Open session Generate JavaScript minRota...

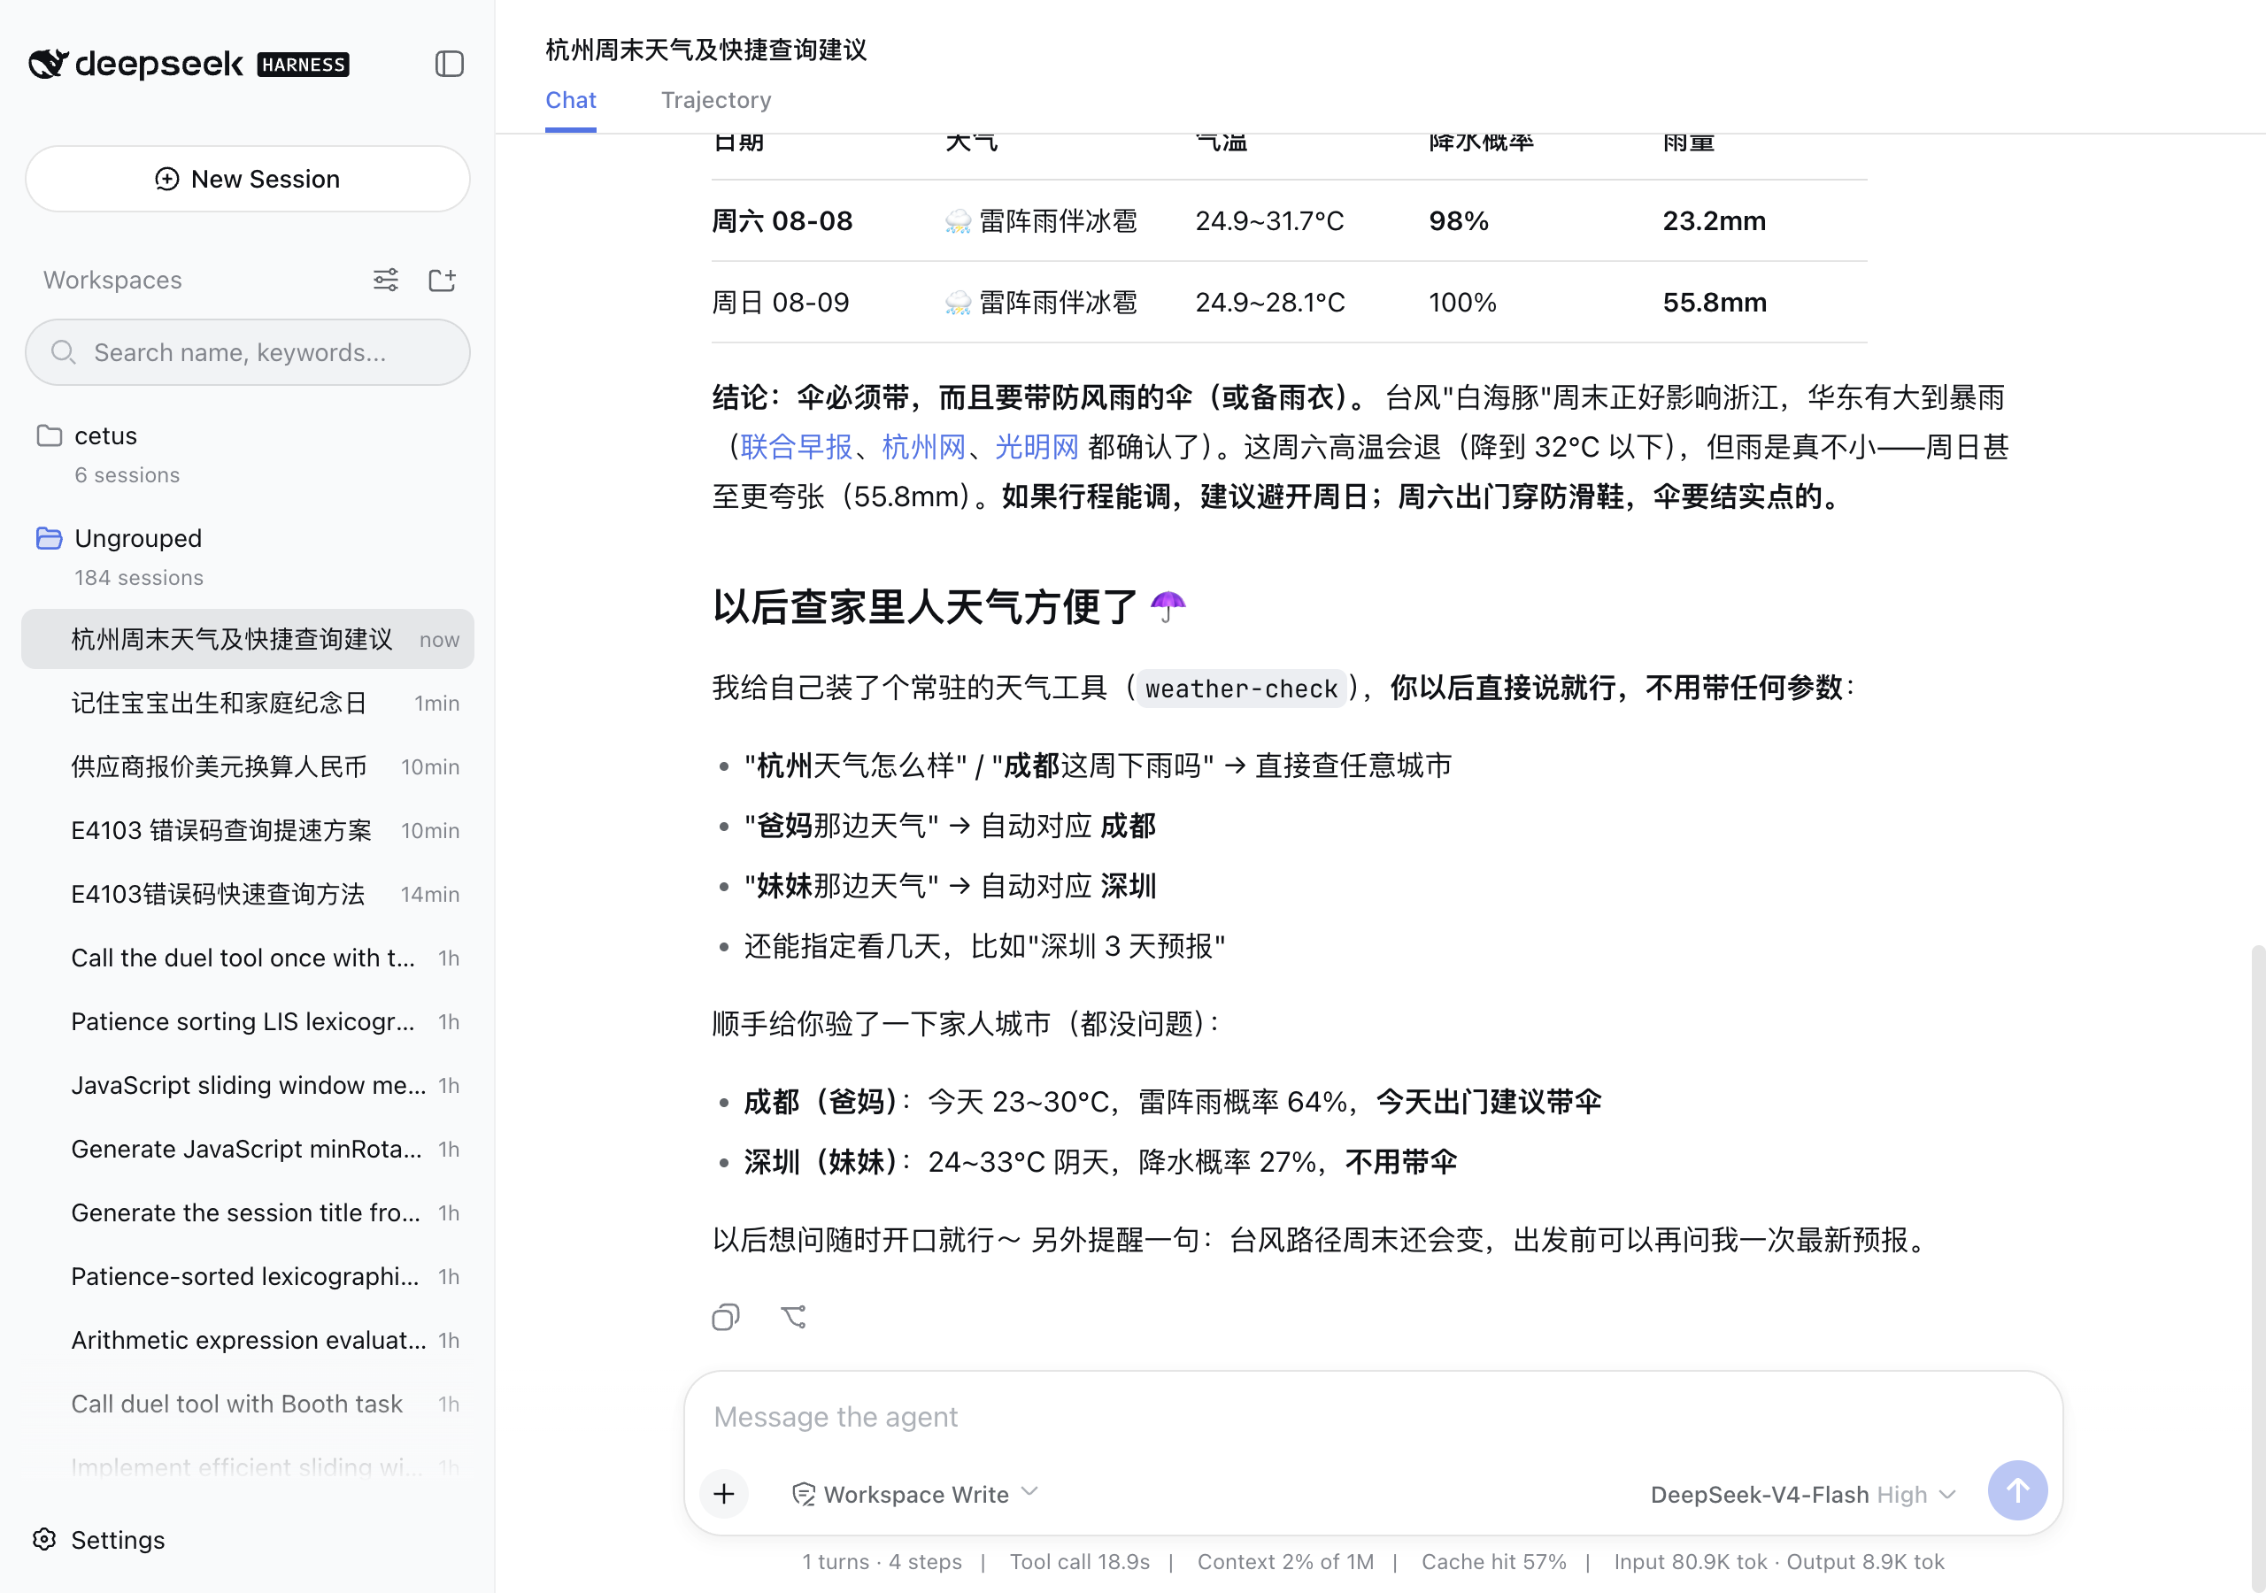[x=248, y=1149]
